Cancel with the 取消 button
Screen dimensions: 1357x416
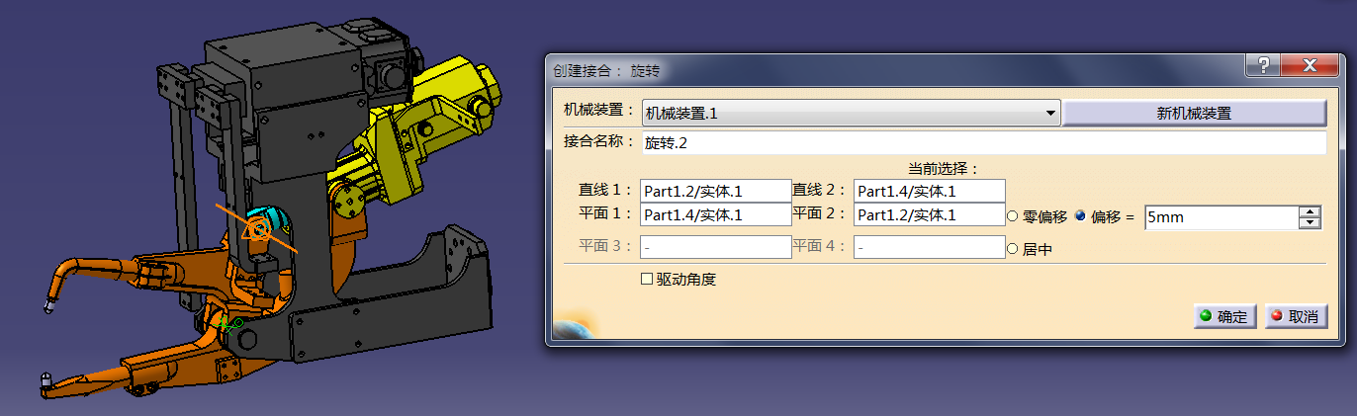[1295, 316]
